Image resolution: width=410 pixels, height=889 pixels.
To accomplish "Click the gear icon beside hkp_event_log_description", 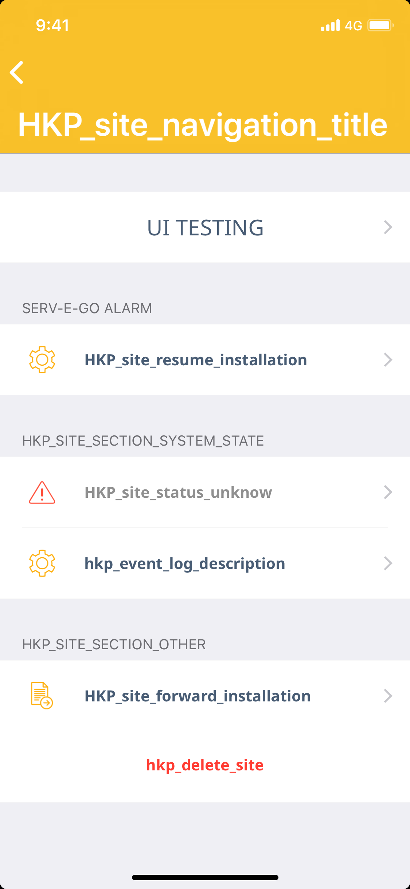I will (x=42, y=563).
